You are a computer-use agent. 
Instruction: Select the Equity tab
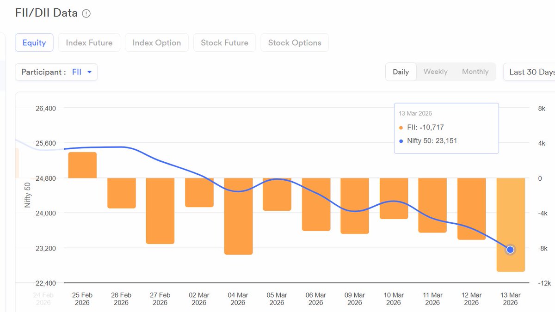[x=34, y=43]
